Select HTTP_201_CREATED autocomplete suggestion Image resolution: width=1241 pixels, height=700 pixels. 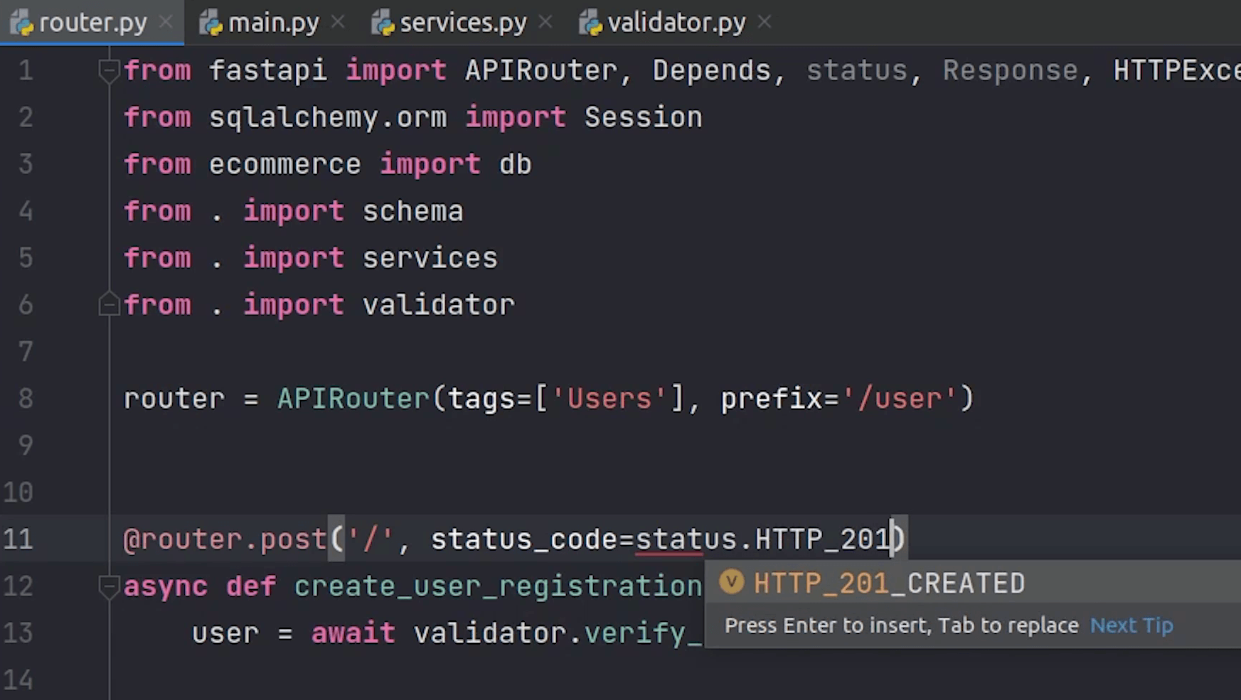coord(889,583)
